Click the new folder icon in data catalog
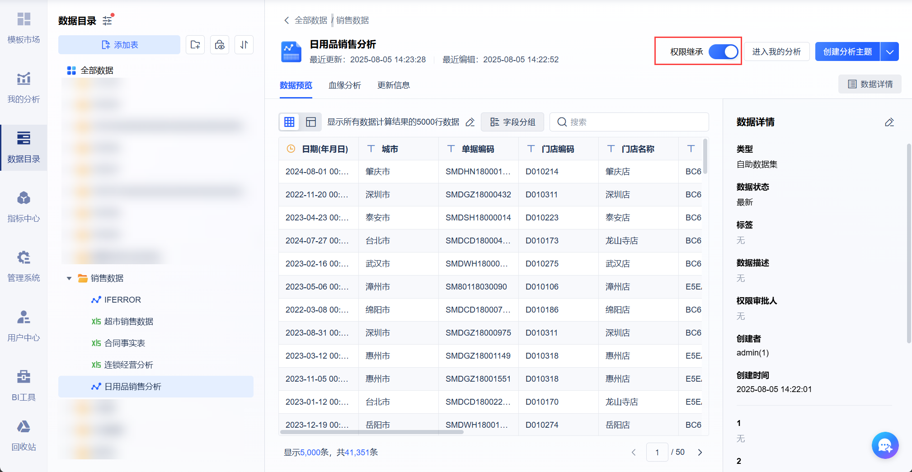 (195, 45)
